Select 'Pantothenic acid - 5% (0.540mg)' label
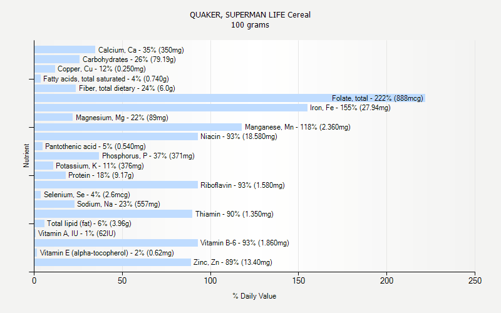The image size is (501, 313). (x=95, y=146)
